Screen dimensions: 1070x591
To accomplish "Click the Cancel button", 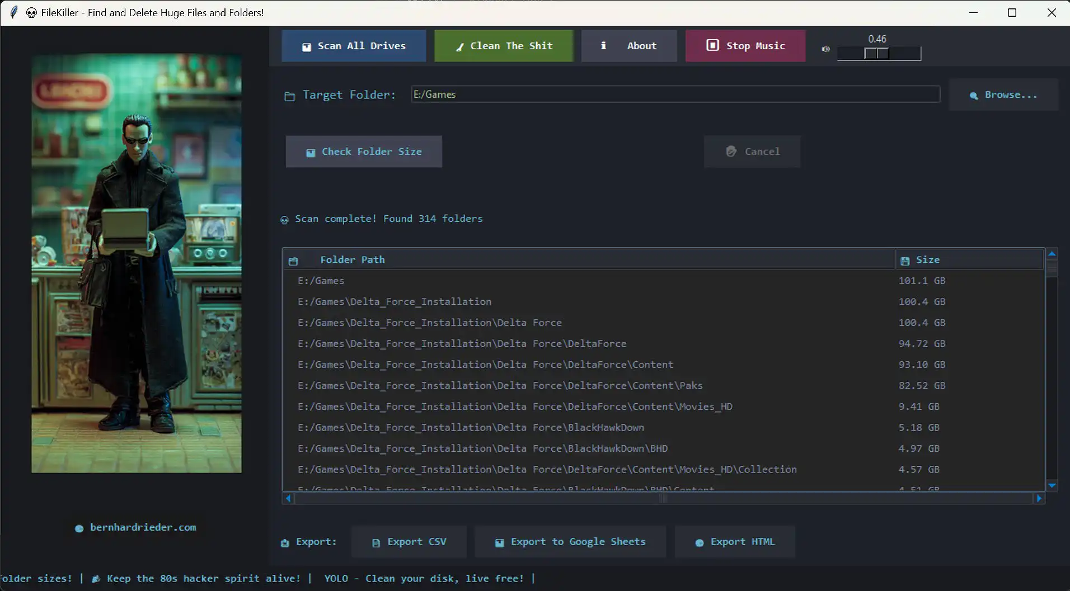I will (x=752, y=152).
